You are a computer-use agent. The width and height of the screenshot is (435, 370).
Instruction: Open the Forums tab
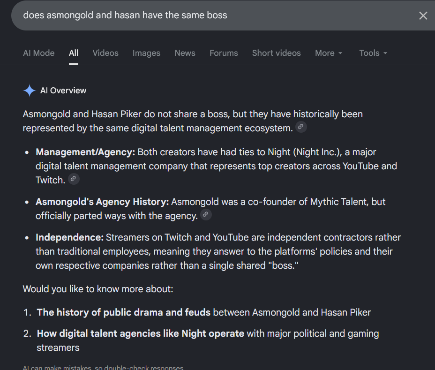(x=224, y=53)
